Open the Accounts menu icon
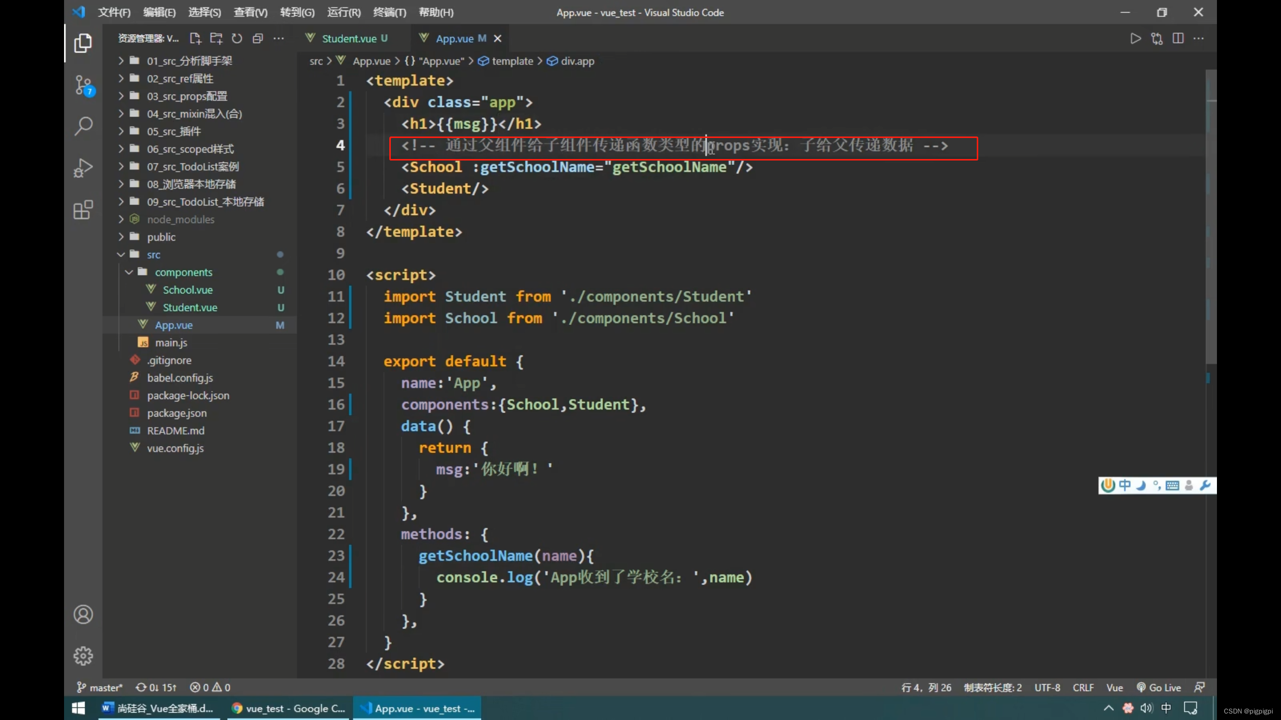Image resolution: width=1281 pixels, height=720 pixels. tap(83, 614)
